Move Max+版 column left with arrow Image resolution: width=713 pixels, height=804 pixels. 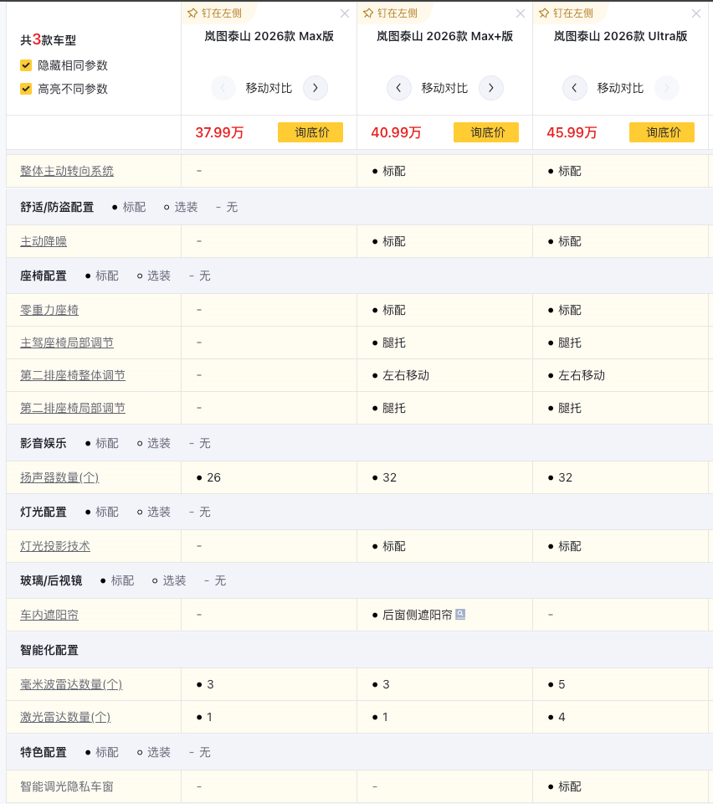398,88
